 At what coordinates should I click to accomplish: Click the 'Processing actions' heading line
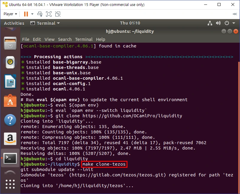[127, 57]
